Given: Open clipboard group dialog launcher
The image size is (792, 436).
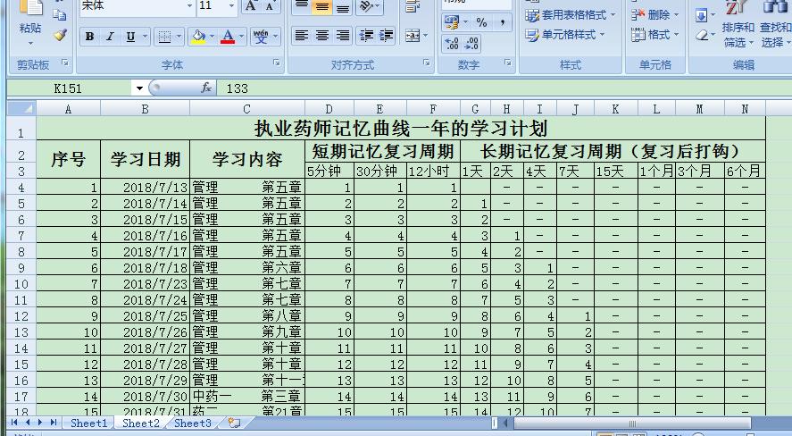Looking at the screenshot, I should click(64, 63).
